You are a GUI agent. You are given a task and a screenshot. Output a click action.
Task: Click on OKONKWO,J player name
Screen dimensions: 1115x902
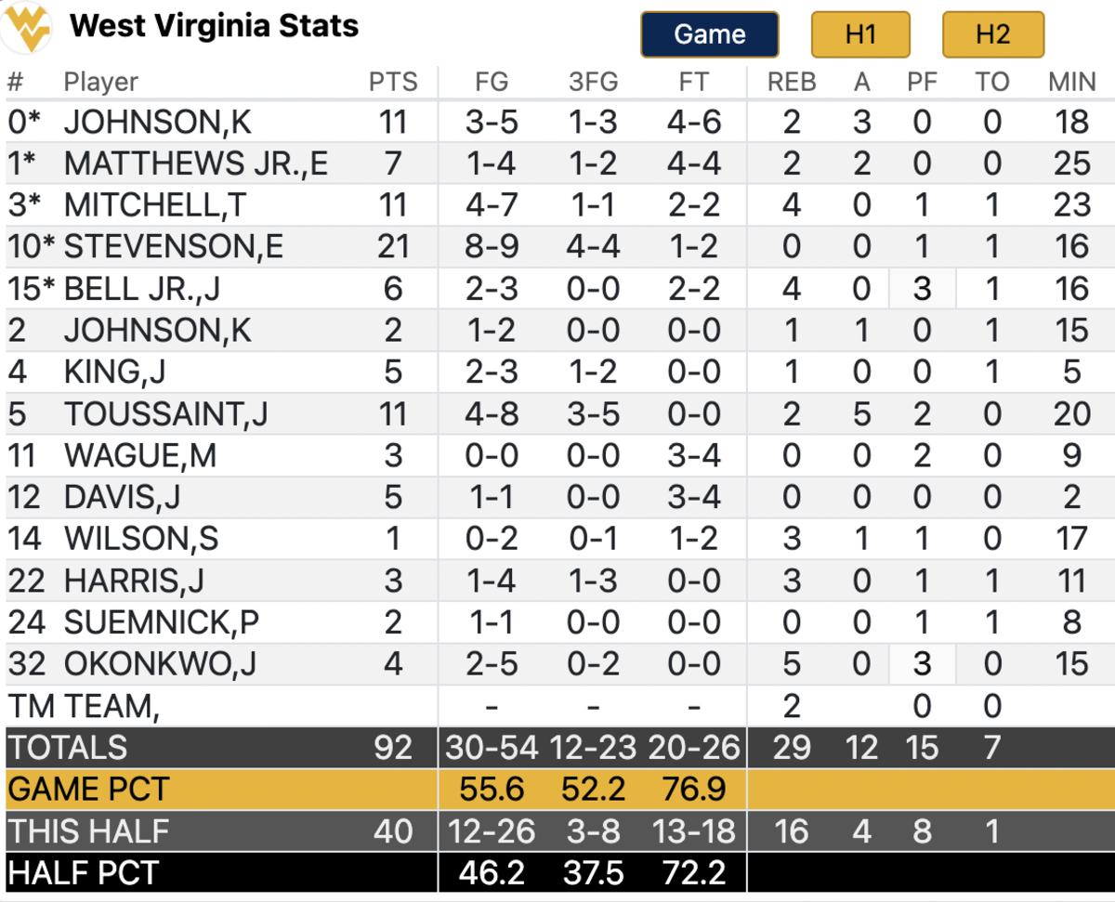(160, 664)
